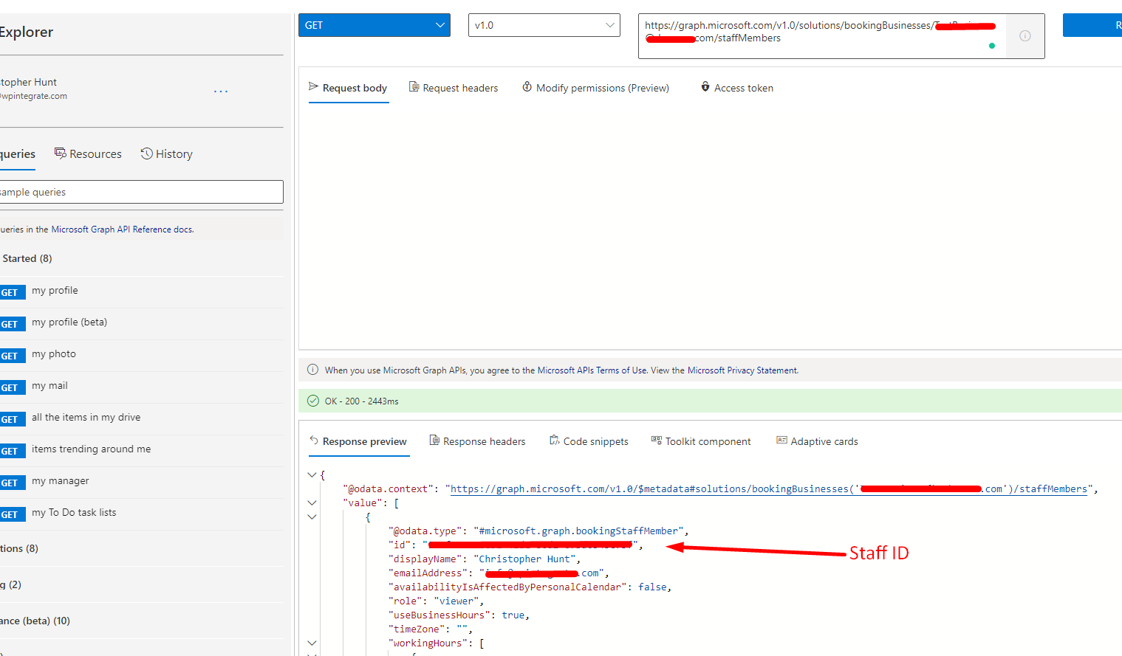Viewport: 1122px width, 656px height.
Task: Click the Response headers document icon
Action: (x=434, y=441)
